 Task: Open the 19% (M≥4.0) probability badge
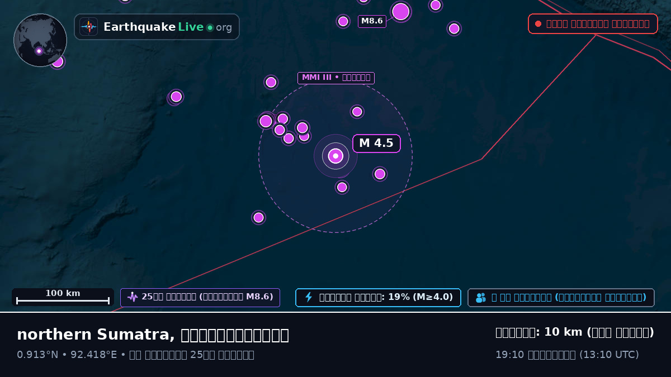[378, 298]
